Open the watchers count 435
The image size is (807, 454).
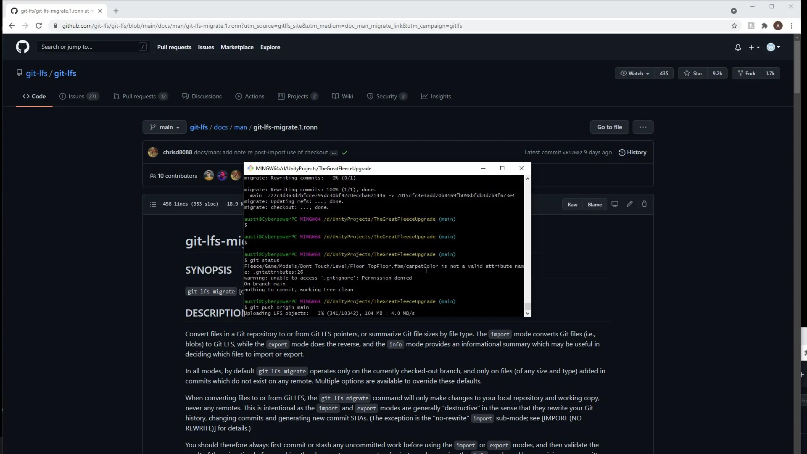(x=664, y=73)
